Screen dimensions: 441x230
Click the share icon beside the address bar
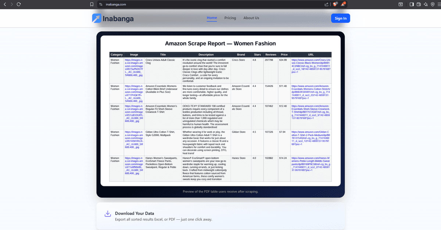326,4
